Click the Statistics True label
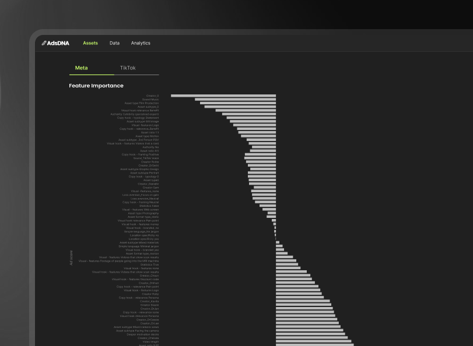 [x=149, y=264]
